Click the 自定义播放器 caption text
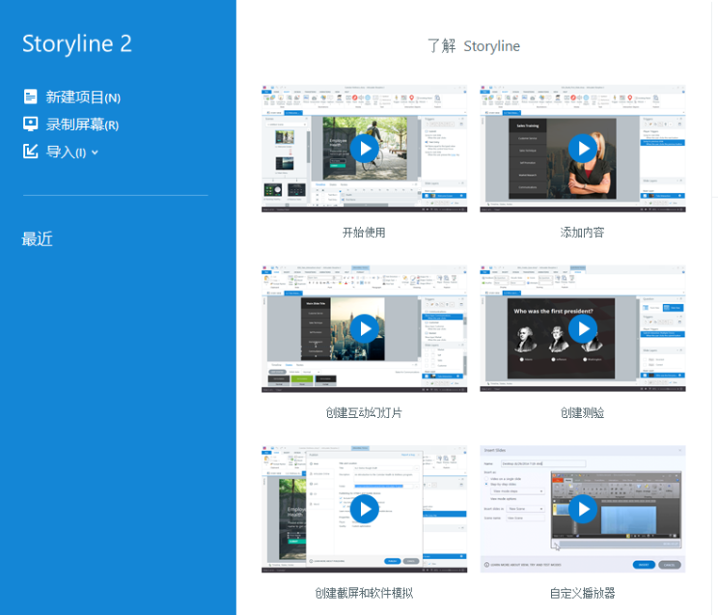718x615 pixels. pos(582,593)
